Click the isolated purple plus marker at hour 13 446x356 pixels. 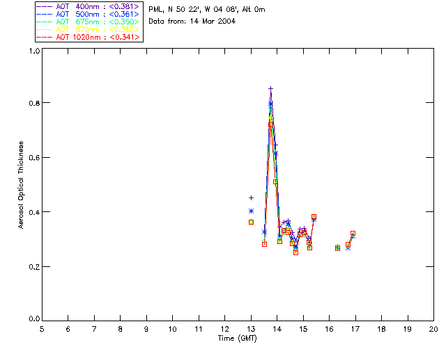point(251,198)
